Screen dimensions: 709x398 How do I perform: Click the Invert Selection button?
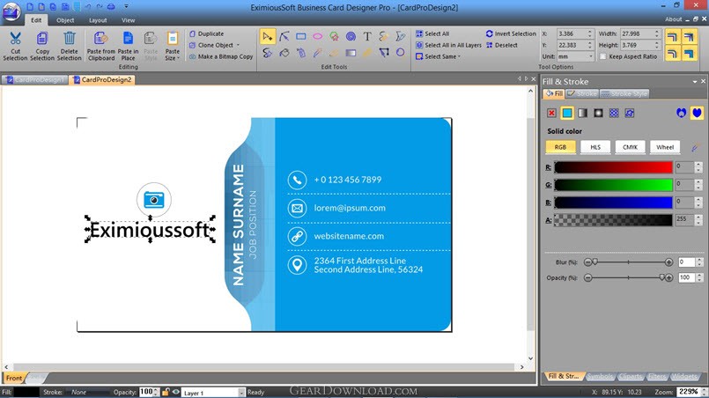coord(511,33)
